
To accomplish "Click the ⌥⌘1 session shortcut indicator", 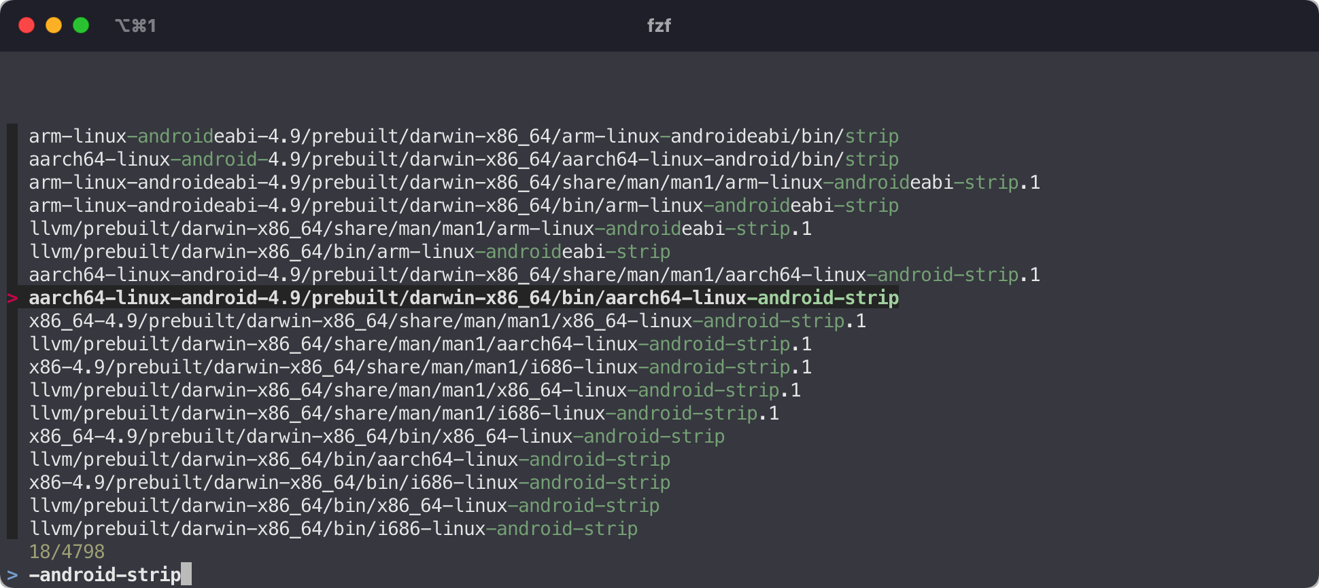I will (135, 26).
